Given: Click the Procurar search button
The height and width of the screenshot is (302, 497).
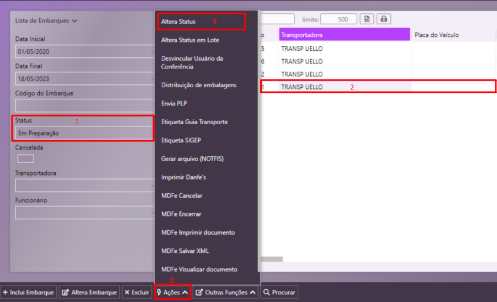Looking at the screenshot, I should coord(279,292).
